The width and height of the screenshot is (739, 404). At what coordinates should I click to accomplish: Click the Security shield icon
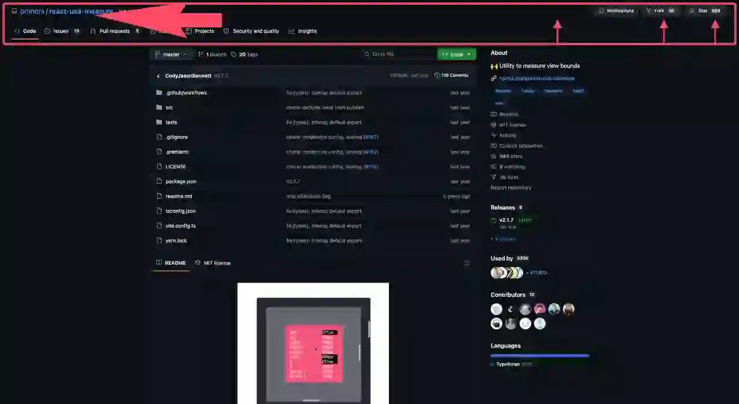pos(227,31)
